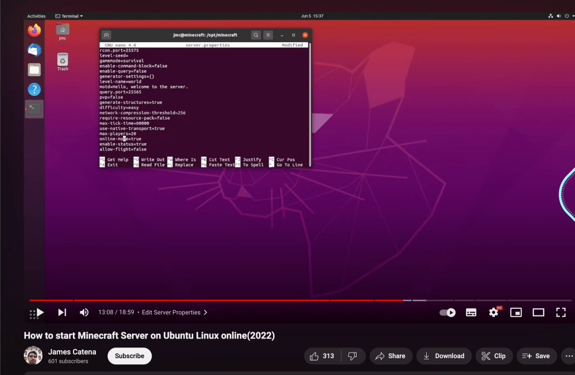Image resolution: width=575 pixels, height=375 pixels.
Task: Toggle the autoplay switch
Action: tap(448, 312)
